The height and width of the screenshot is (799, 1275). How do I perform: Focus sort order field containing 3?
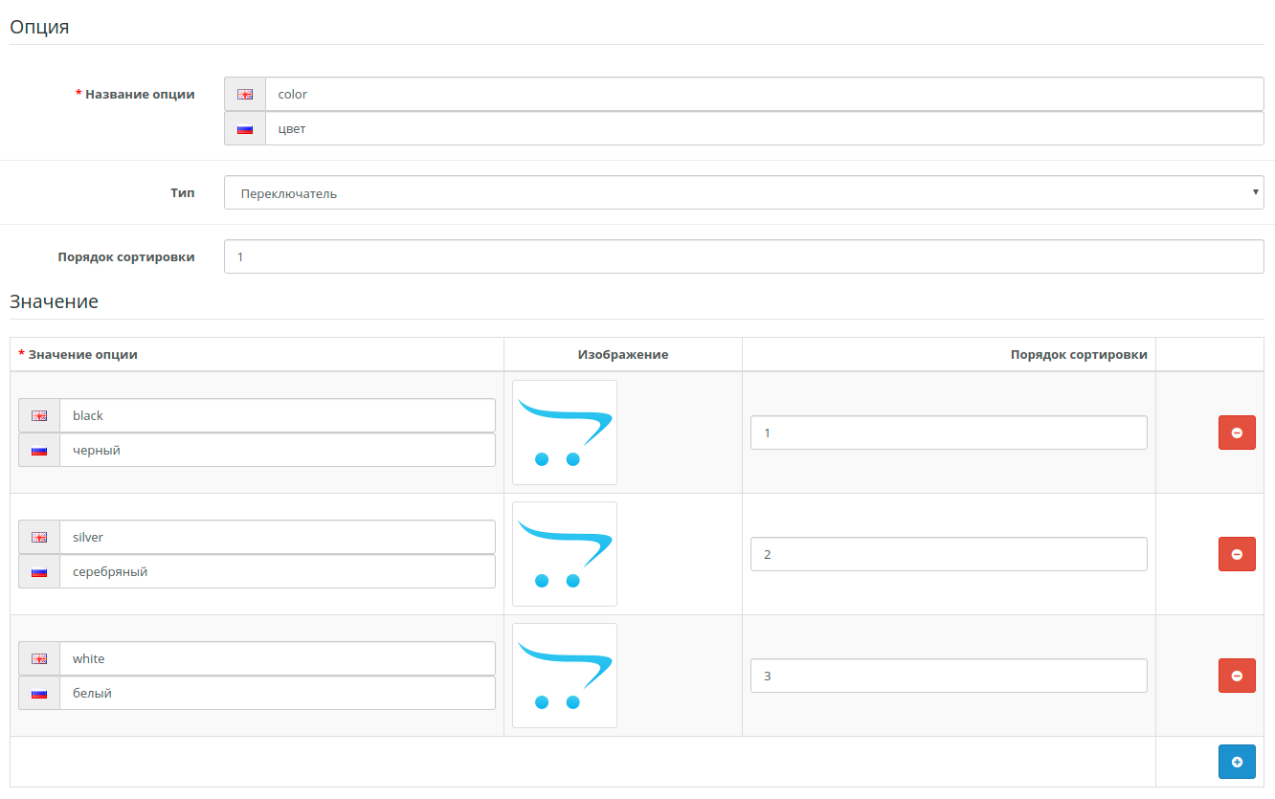(x=948, y=676)
